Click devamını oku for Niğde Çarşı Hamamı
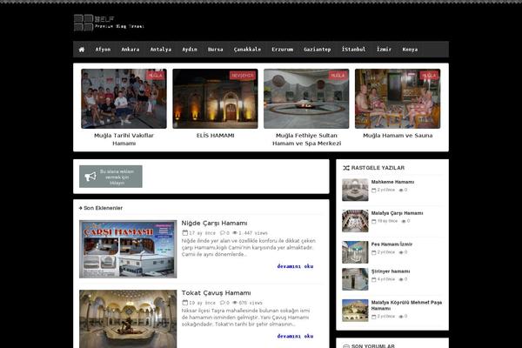This screenshot has height=348, width=522. pos(295,266)
